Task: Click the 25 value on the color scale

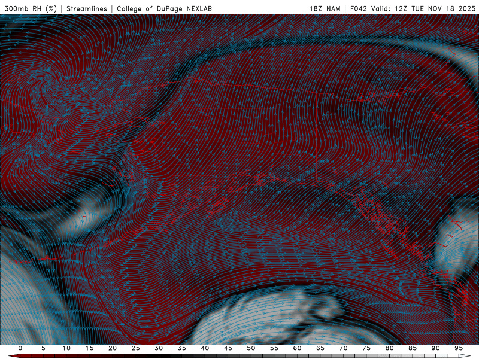Action: (136, 348)
